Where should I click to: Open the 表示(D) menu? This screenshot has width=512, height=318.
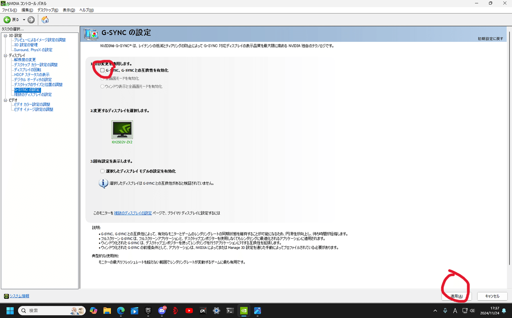(x=69, y=10)
